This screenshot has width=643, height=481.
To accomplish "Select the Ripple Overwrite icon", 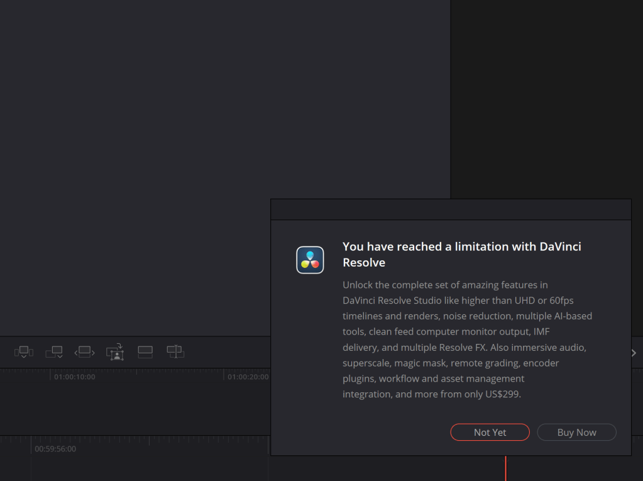I will point(84,352).
